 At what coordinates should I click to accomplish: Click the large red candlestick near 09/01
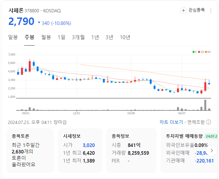pyautogui.click(x=30, y=66)
